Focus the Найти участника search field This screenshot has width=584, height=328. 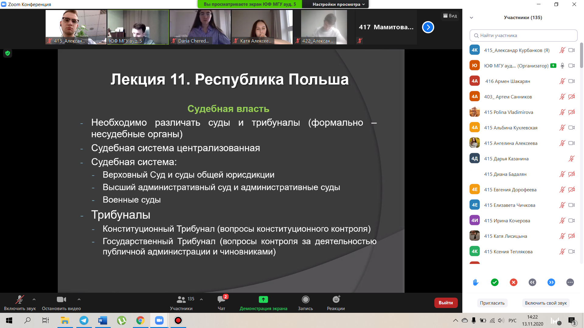click(523, 36)
